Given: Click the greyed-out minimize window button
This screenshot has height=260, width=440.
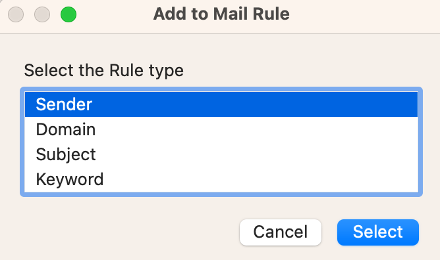Looking at the screenshot, I should click(x=42, y=14).
